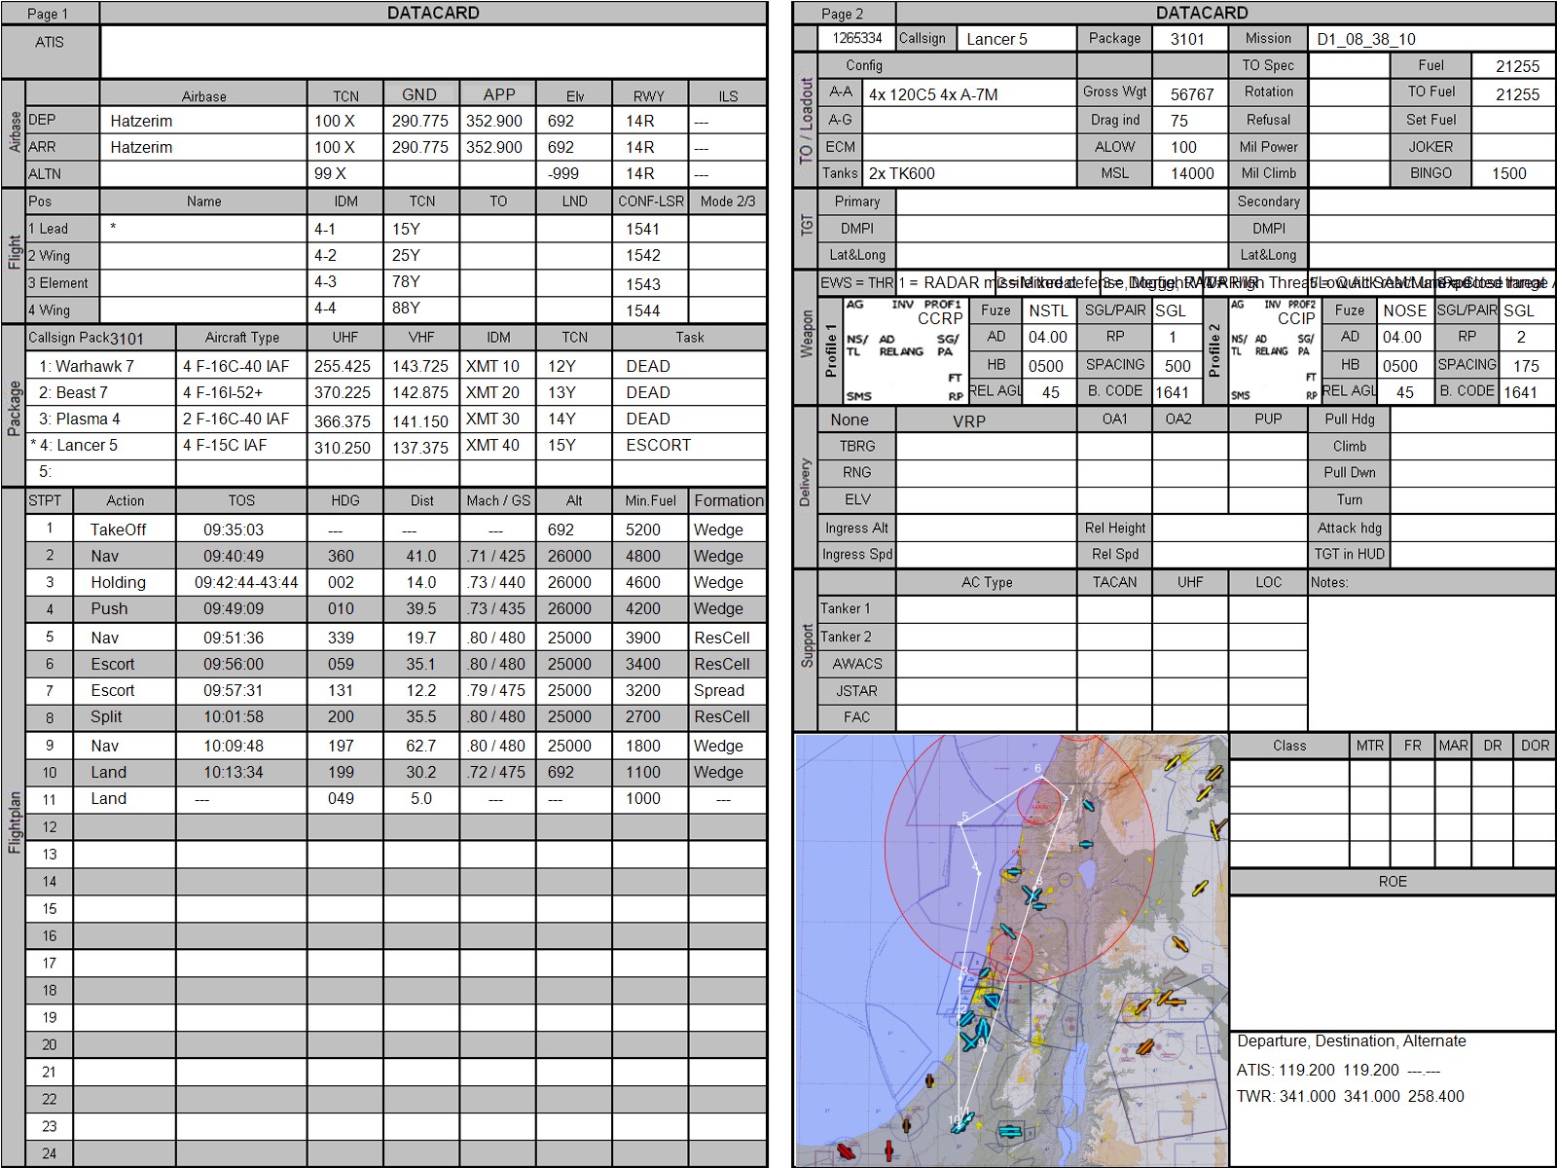The width and height of the screenshot is (1557, 1168).
Task: Click steerpoint 6 marker on the map
Action: point(1039,777)
